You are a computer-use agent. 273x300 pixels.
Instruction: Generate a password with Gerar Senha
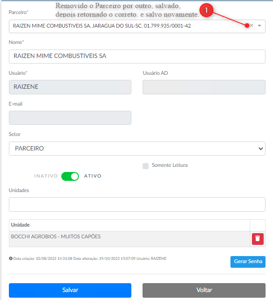click(248, 262)
